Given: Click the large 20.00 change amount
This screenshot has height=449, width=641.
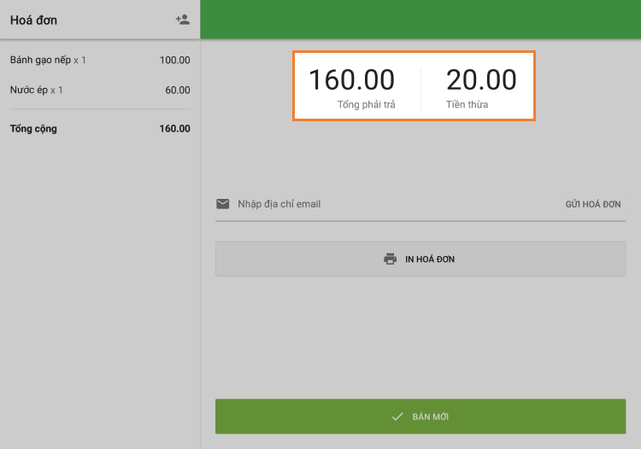Looking at the screenshot, I should click(x=481, y=80).
